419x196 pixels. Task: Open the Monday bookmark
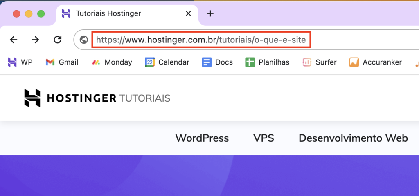(112, 62)
